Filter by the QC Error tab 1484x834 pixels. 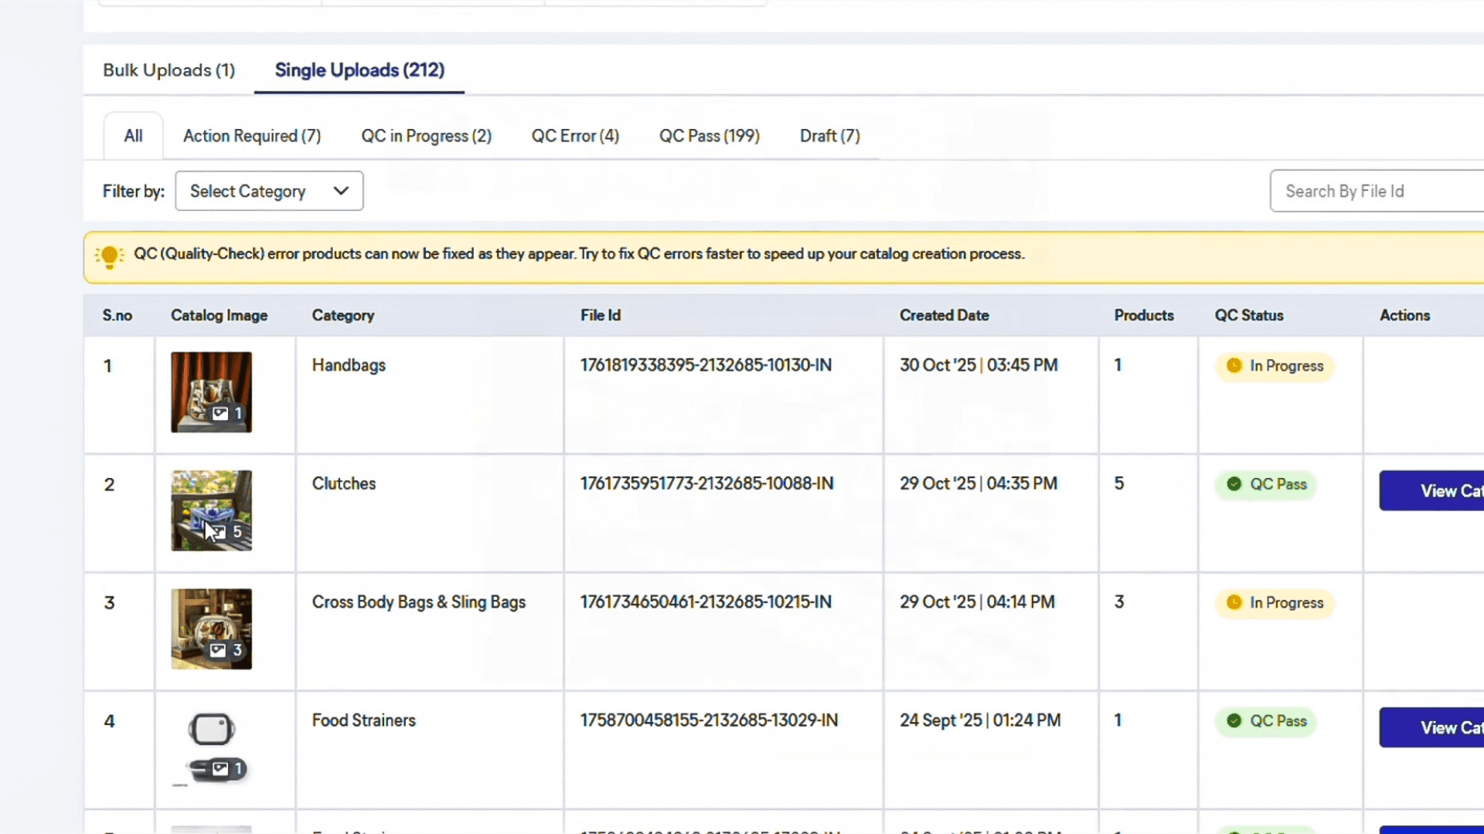click(575, 136)
